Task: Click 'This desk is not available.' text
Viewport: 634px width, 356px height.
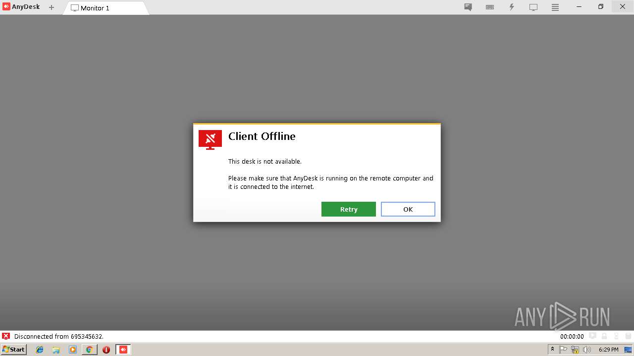Action: (264, 162)
